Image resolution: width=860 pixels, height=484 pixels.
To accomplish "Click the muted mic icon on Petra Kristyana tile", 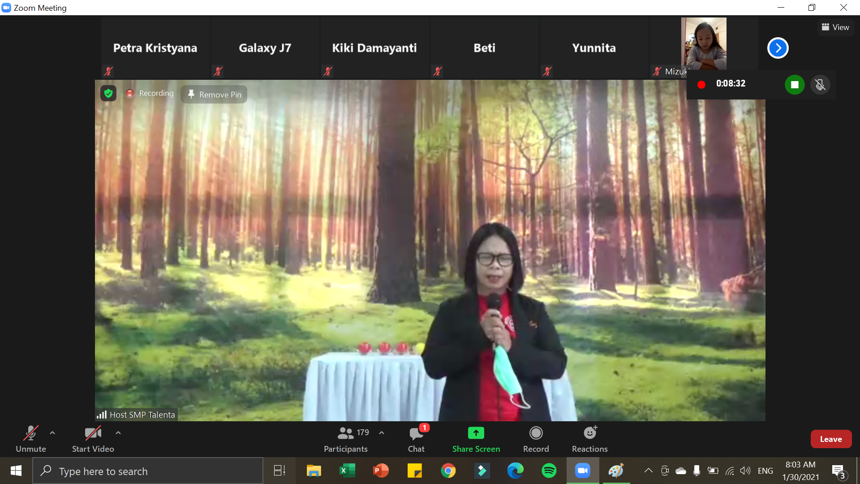I will pyautogui.click(x=108, y=71).
